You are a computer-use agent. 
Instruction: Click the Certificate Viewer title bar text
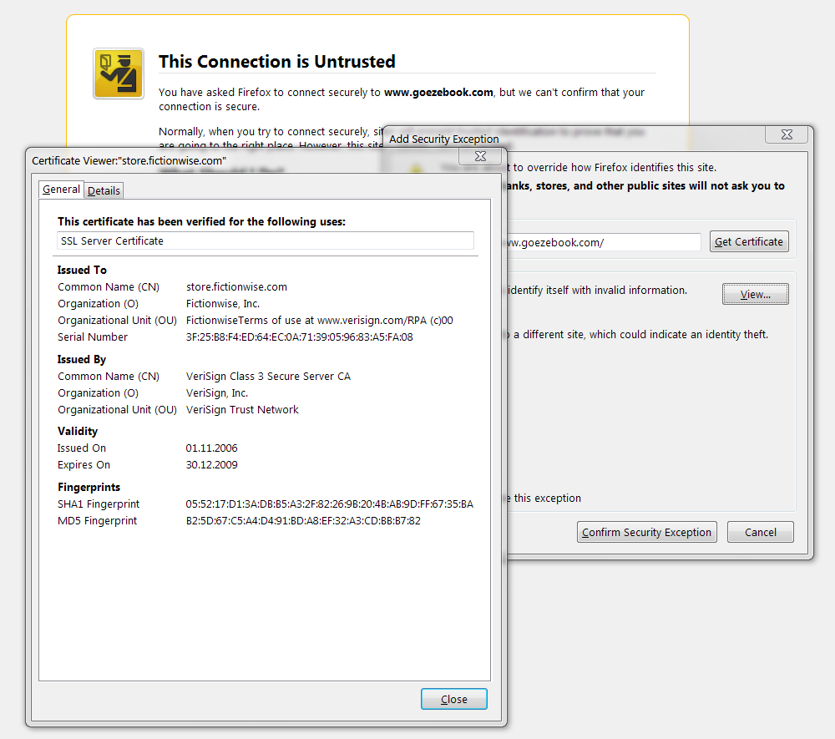click(129, 161)
